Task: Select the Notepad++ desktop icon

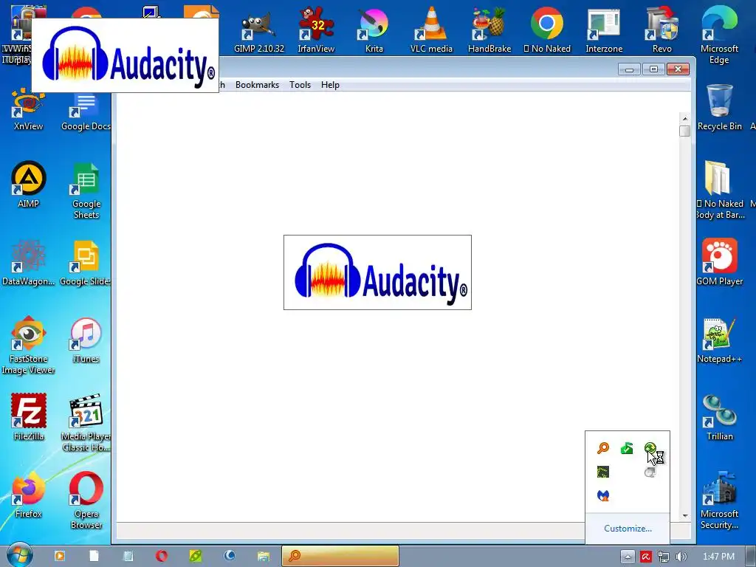Action: click(x=719, y=340)
